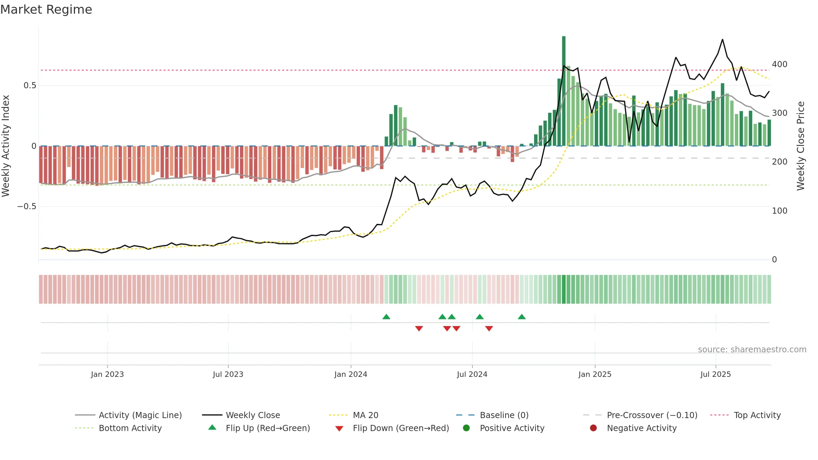Image resolution: width=818 pixels, height=460 pixels.
Task: Click the Jan 2023 x-axis label
Action: pyautogui.click(x=107, y=374)
